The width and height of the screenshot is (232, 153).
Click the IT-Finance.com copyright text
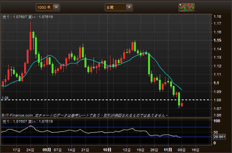pyautogui.click(x=17, y=115)
